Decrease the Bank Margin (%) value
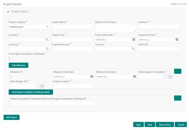 (x=38, y=86)
